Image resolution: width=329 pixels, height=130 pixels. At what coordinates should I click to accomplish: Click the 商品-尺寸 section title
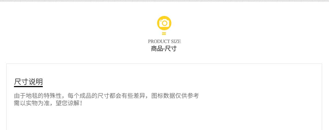pyautogui.click(x=164, y=49)
